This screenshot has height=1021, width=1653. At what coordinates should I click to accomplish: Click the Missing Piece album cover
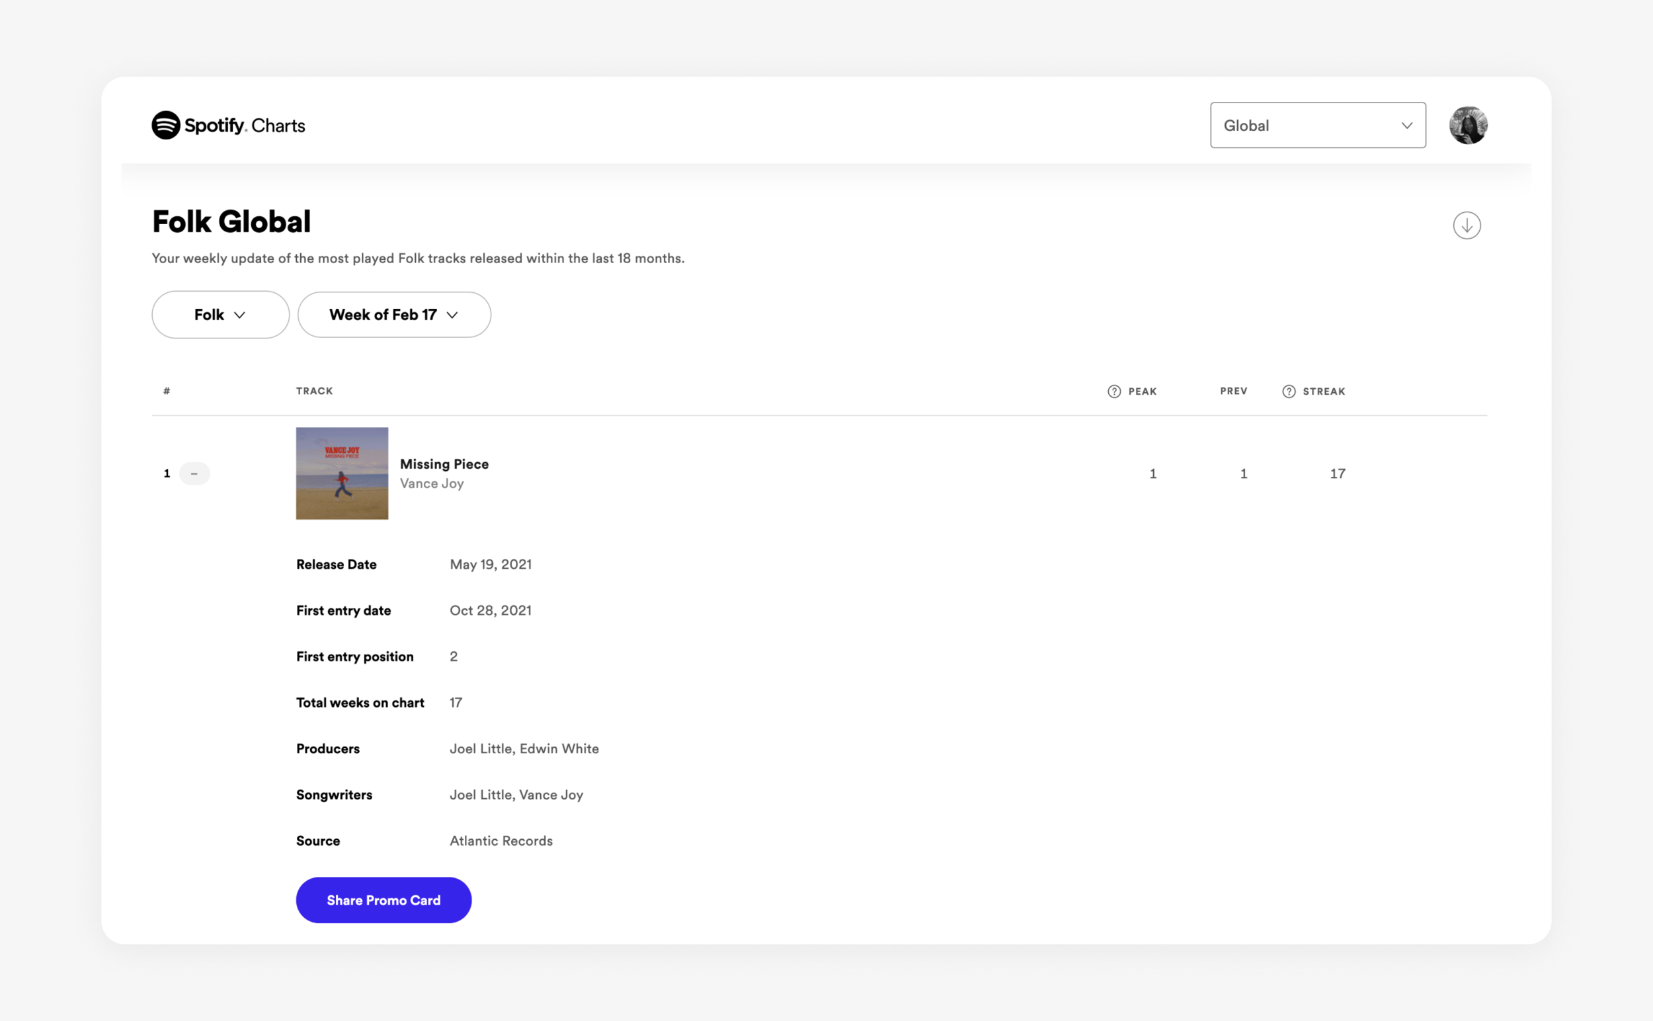click(342, 473)
